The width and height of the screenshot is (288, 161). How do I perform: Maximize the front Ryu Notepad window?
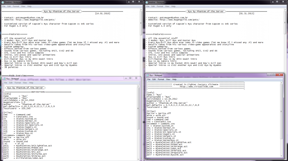(273, 75)
